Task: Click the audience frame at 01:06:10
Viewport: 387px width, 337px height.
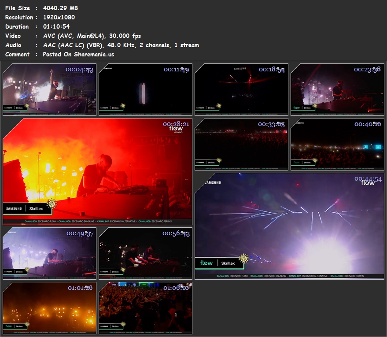Action: tap(145, 308)
